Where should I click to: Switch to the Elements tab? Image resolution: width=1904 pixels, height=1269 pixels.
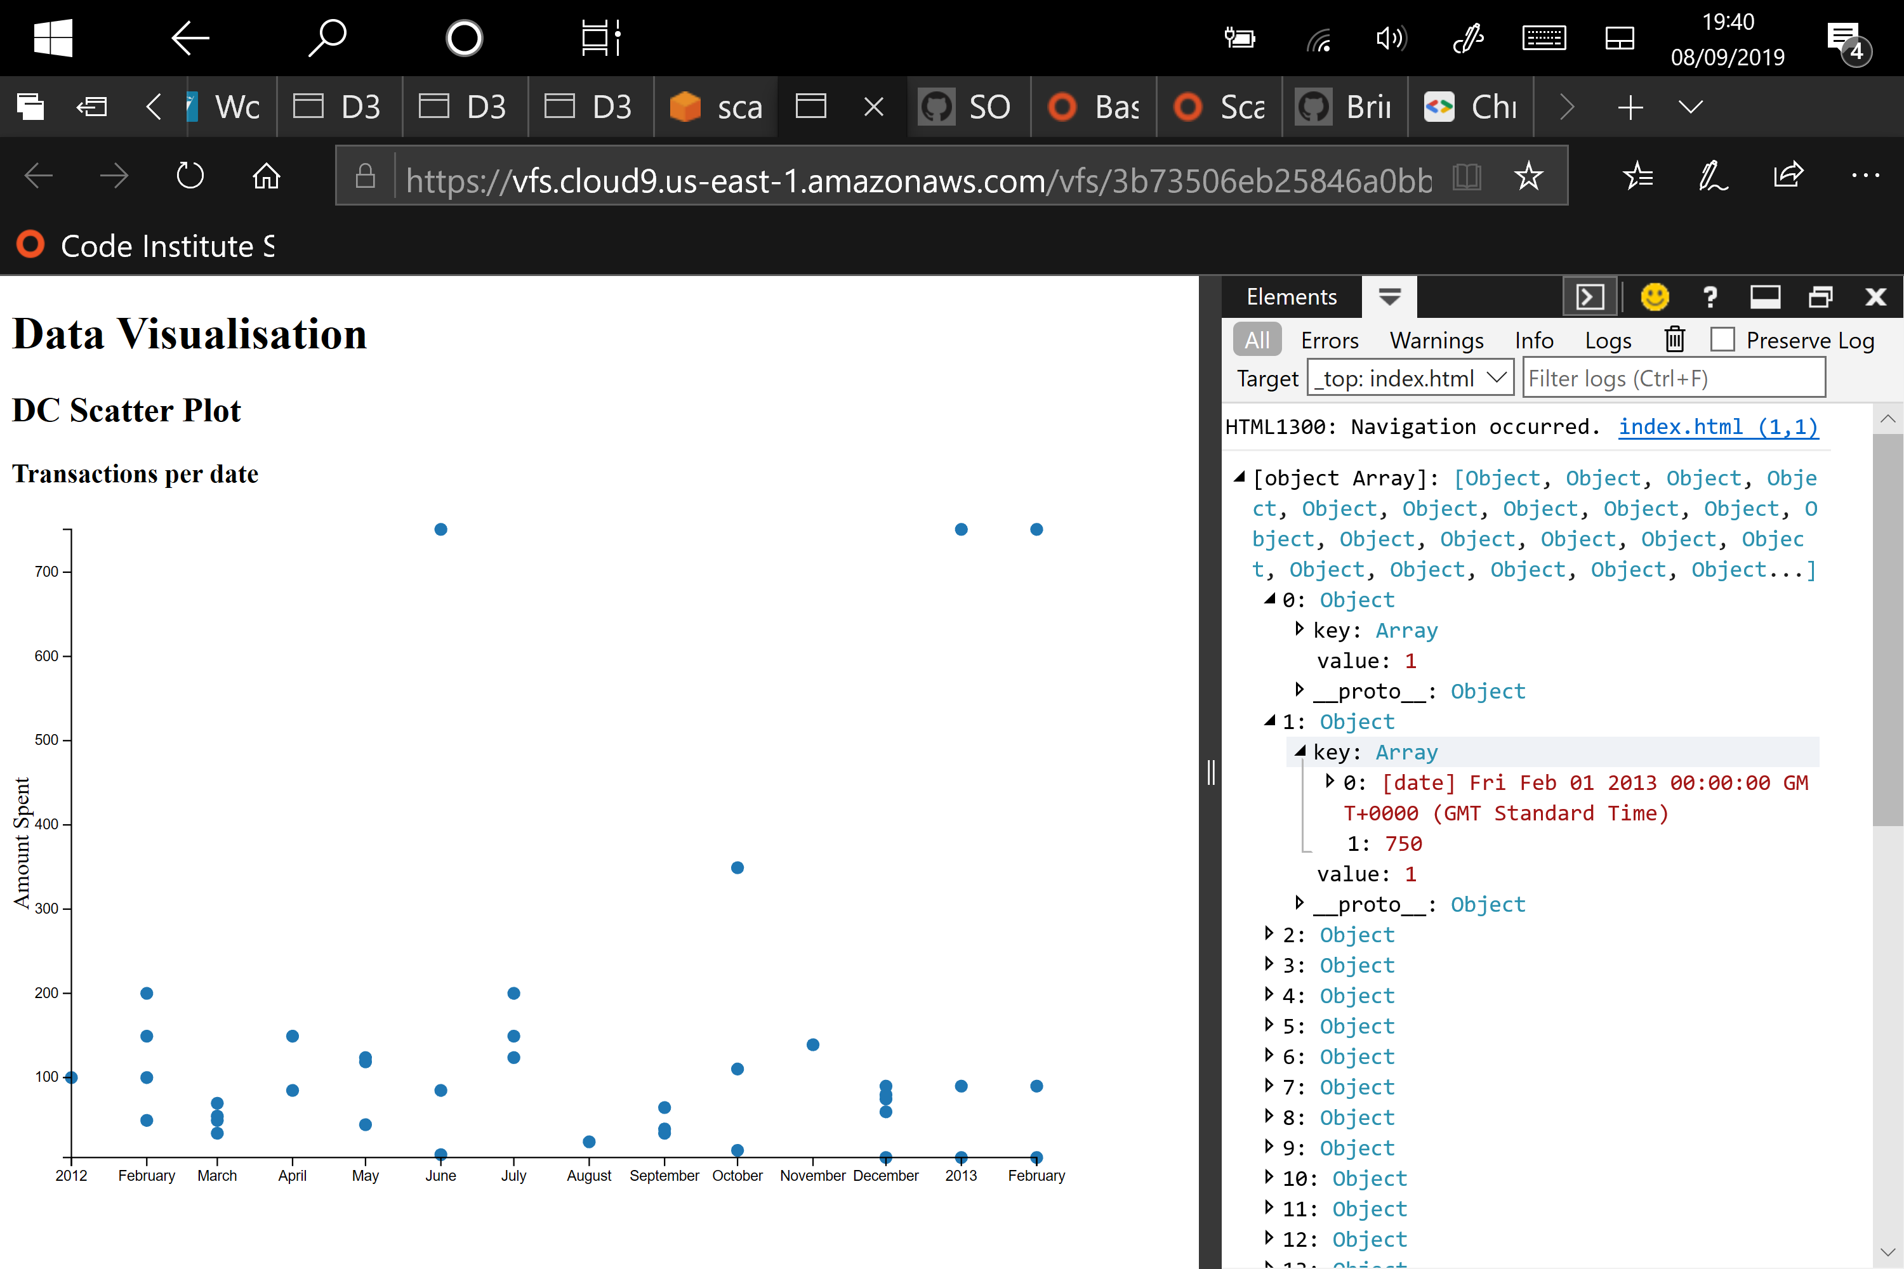click(1291, 297)
